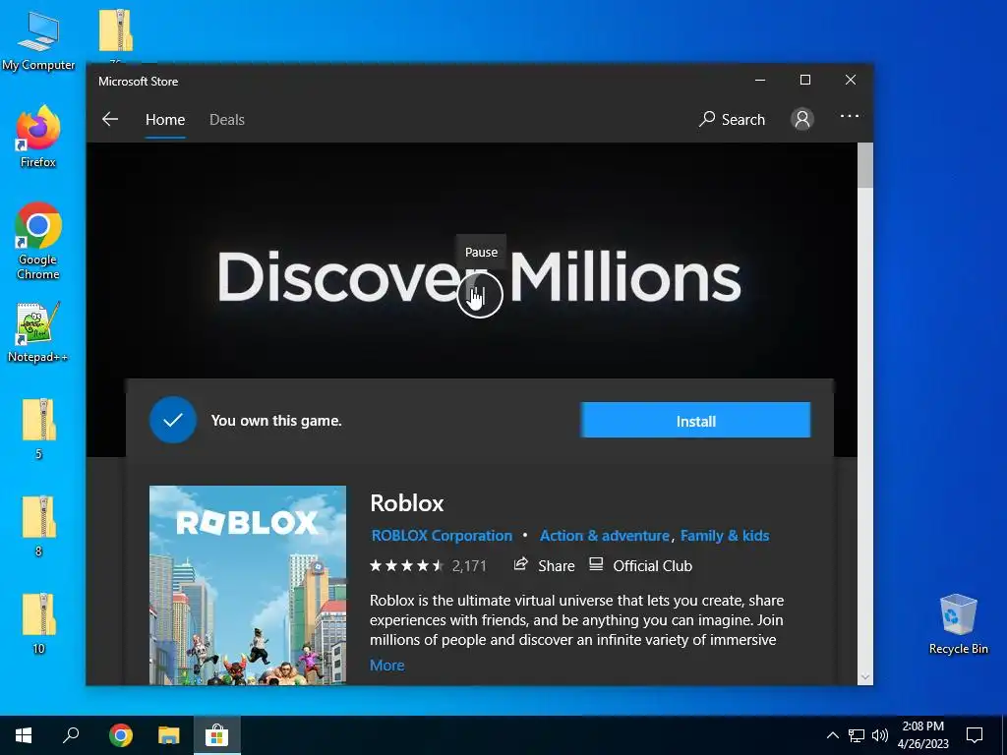Install the Roblox game

point(695,421)
